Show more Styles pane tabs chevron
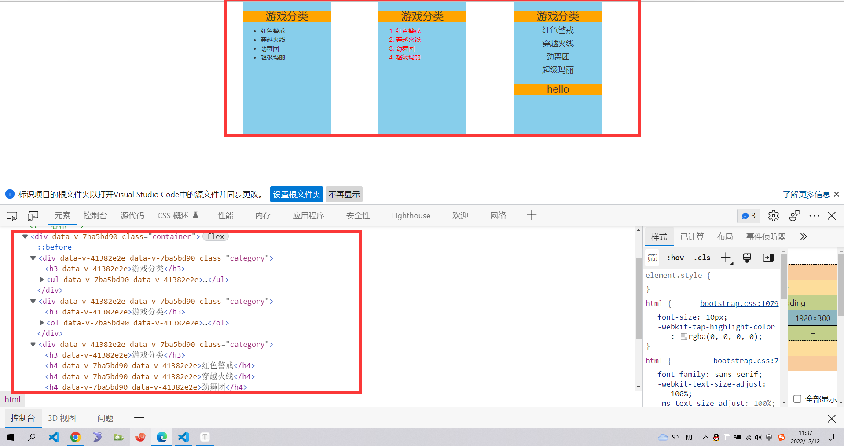Image resolution: width=844 pixels, height=446 pixels. (804, 237)
